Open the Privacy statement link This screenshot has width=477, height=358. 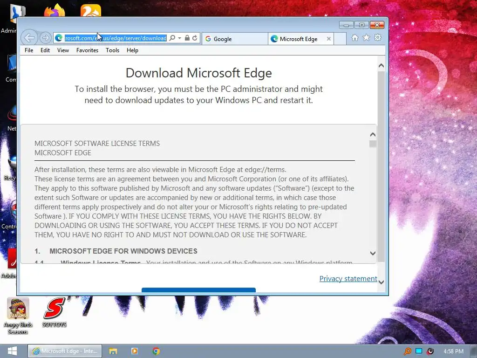[x=348, y=279]
